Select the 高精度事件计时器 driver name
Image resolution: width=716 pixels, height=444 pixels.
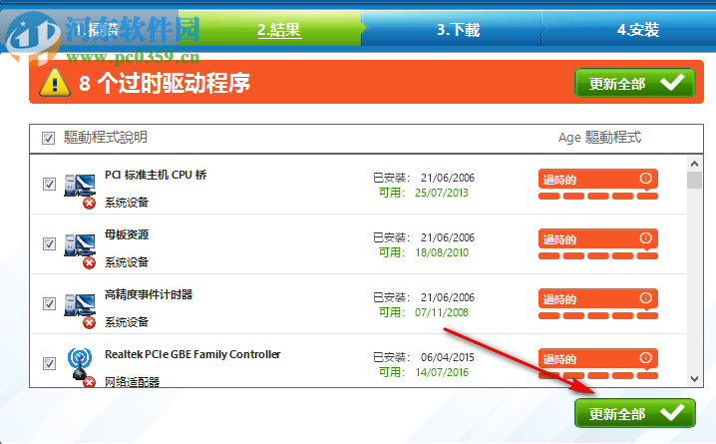pos(149,294)
